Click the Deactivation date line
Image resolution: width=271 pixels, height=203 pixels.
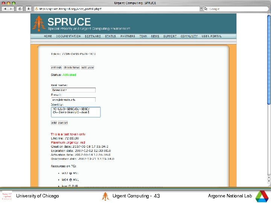[x=82, y=159]
